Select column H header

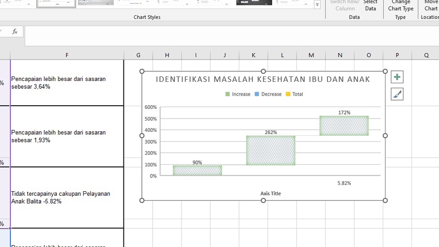tap(167, 55)
